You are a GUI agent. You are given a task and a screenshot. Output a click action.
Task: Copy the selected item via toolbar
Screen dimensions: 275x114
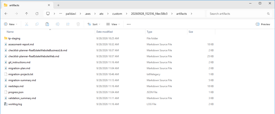coord(37,24)
